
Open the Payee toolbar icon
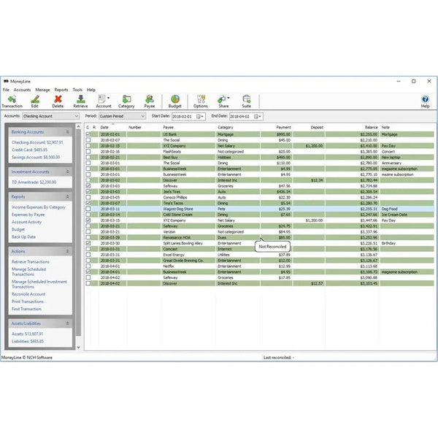pos(150,101)
